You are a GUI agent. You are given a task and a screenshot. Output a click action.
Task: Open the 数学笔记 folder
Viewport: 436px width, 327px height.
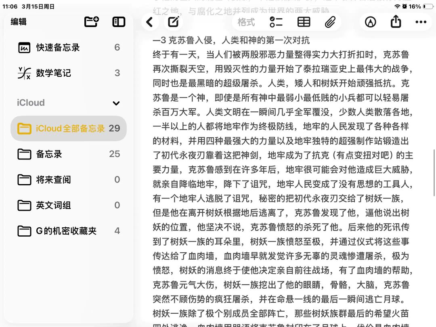coord(69,73)
